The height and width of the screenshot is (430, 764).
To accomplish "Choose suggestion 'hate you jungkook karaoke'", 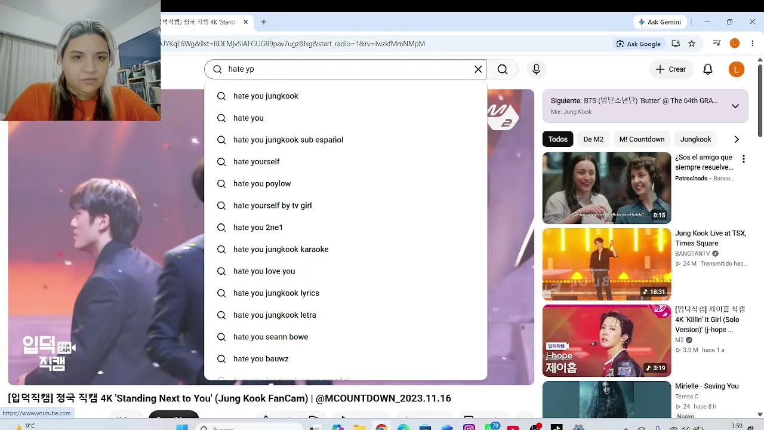I will [346, 250].
